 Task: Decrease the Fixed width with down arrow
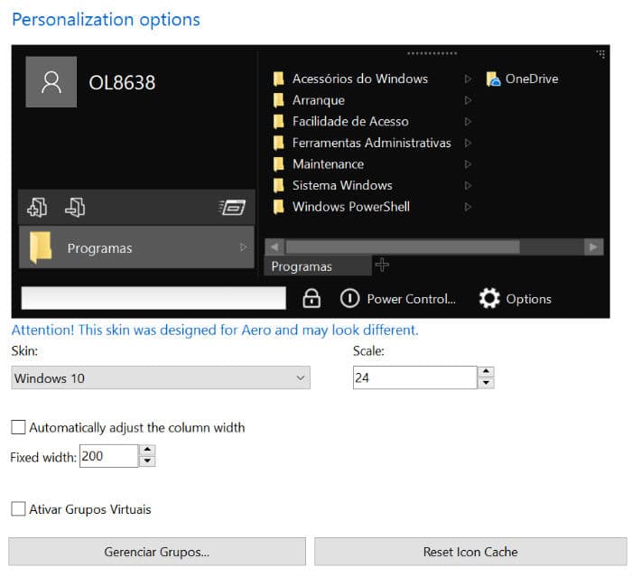[147, 461]
